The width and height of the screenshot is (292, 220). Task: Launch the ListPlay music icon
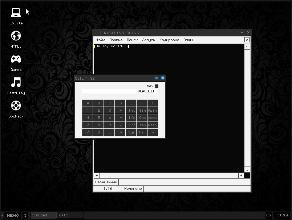16,83
